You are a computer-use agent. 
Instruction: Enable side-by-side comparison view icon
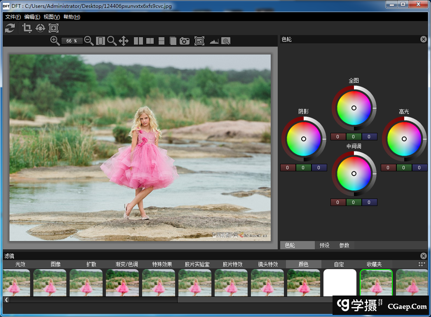[138, 41]
